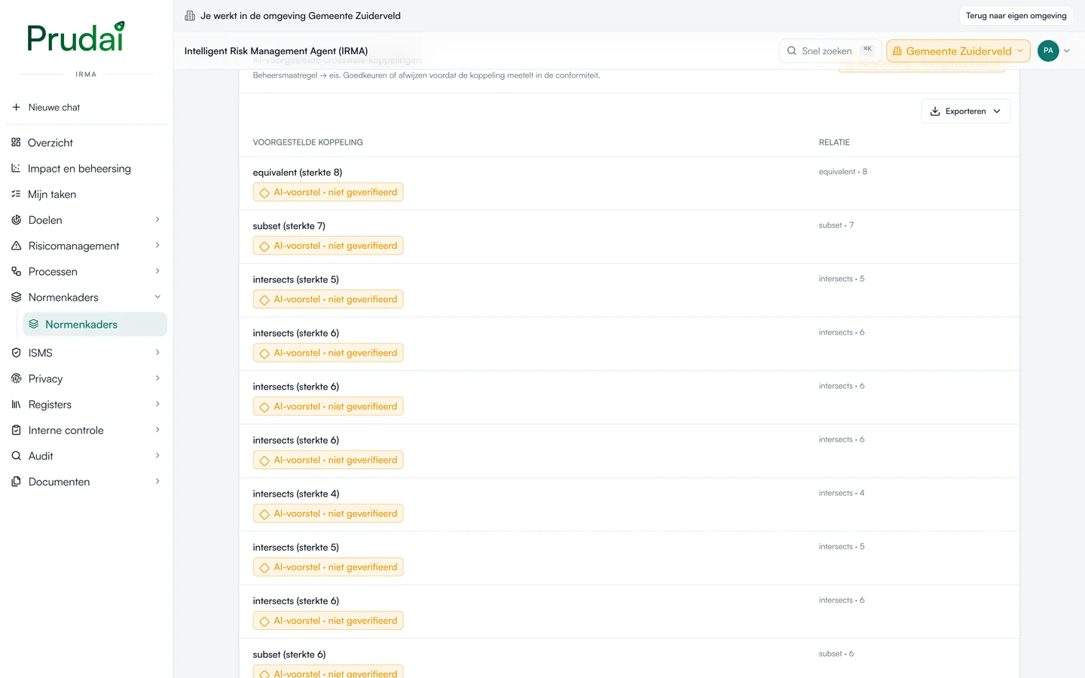
Task: Focus the Snel zoeken search field
Action: [830, 50]
